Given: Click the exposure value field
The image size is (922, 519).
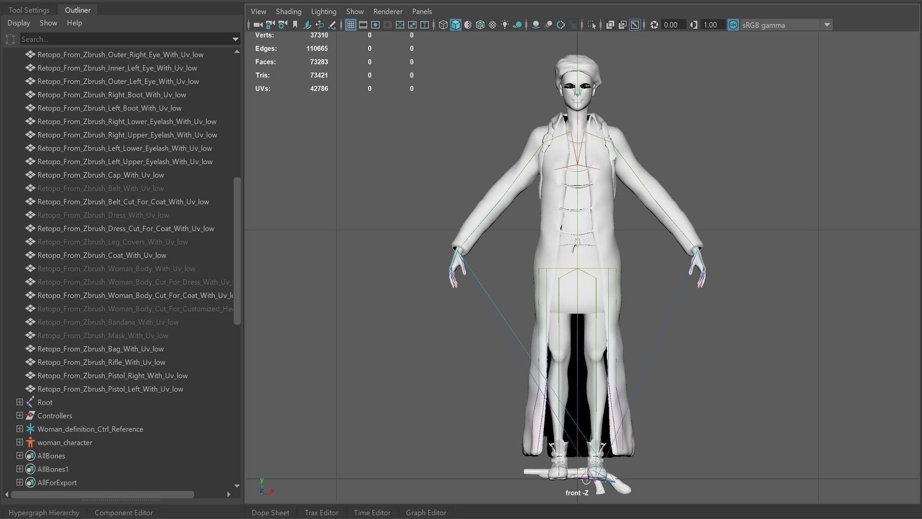Looking at the screenshot, I should click(x=671, y=25).
